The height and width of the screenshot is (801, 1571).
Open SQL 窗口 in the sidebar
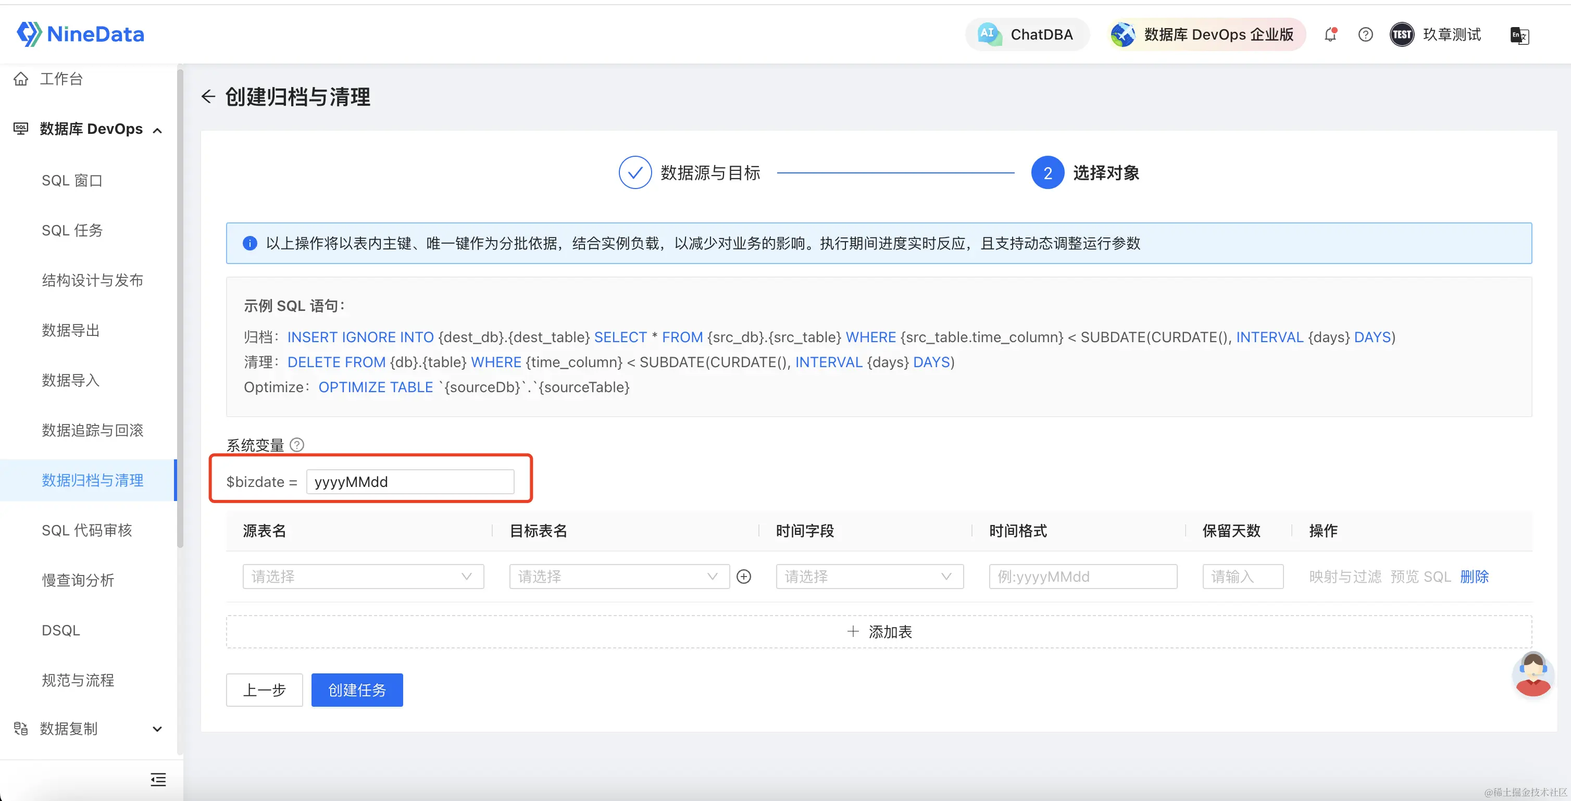coord(72,180)
